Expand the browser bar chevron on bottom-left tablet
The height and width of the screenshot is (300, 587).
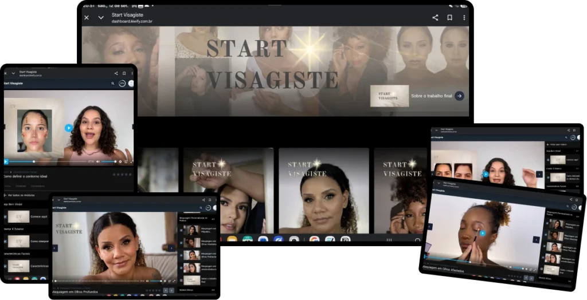coord(59,200)
